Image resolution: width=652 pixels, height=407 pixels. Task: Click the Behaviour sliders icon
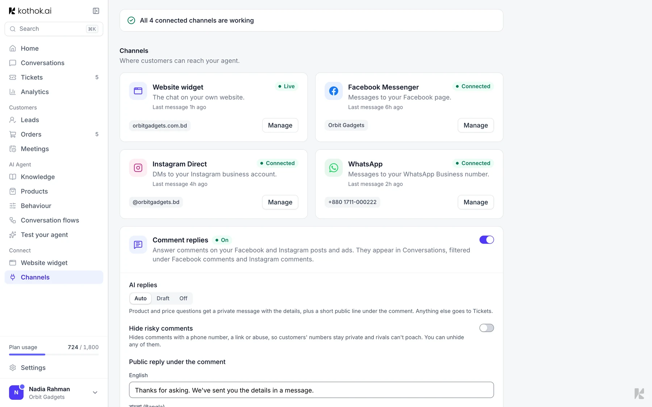(x=13, y=206)
